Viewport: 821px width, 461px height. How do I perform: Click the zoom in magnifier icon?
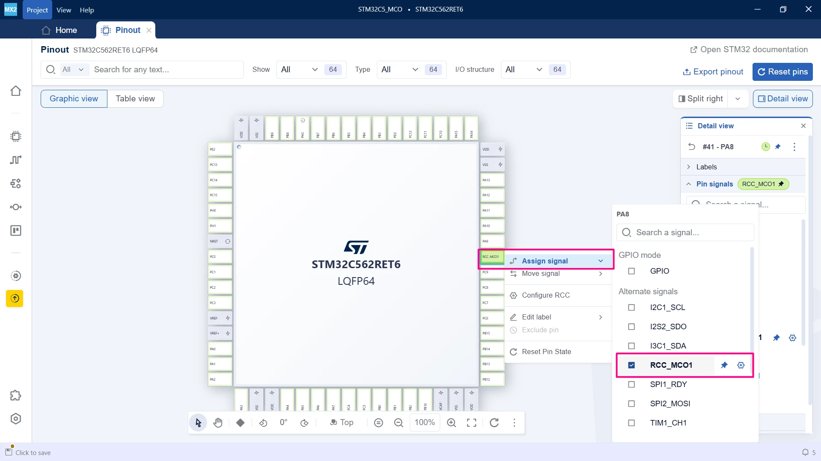click(451, 423)
